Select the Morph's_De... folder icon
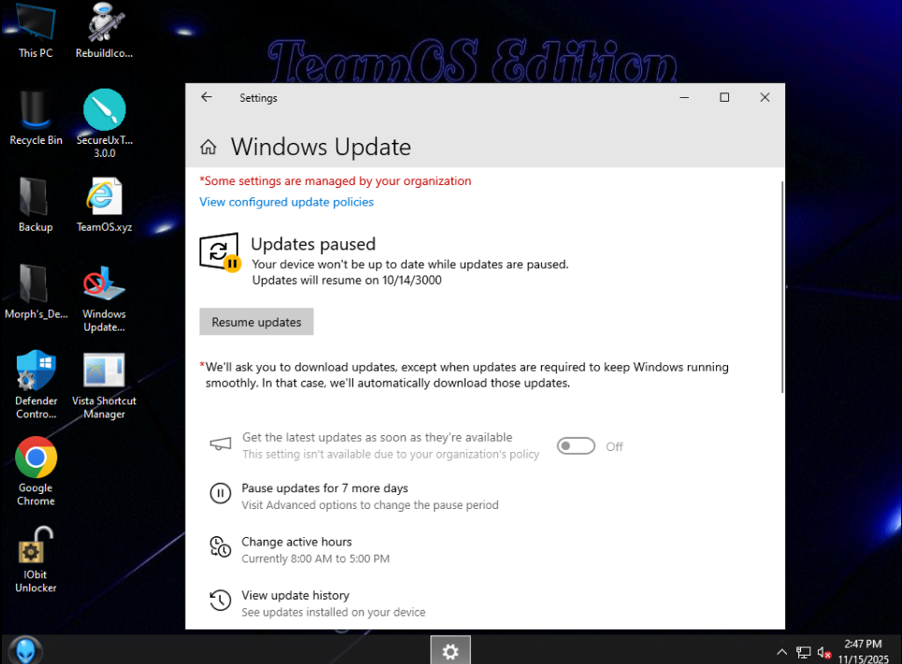Image resolution: width=902 pixels, height=664 pixels. [x=36, y=291]
